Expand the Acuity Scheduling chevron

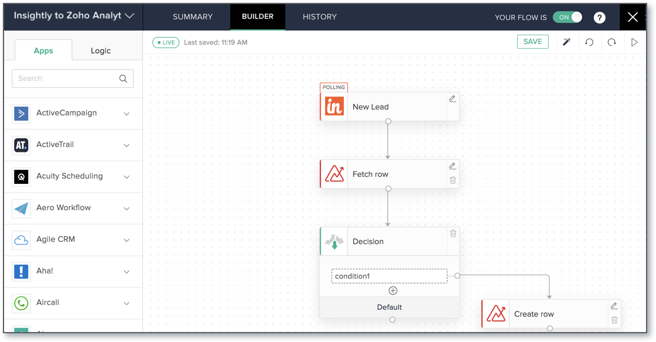(x=127, y=177)
